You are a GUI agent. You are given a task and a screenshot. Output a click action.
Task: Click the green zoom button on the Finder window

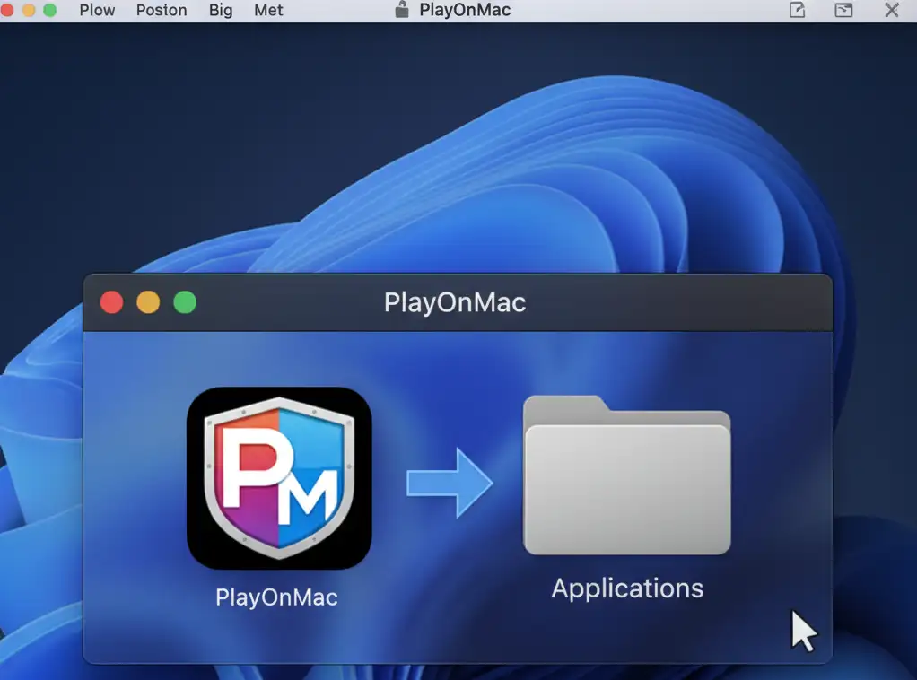point(185,302)
